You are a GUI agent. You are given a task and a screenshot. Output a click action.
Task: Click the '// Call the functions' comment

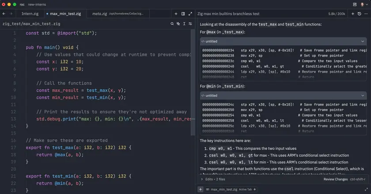(x=64, y=83)
